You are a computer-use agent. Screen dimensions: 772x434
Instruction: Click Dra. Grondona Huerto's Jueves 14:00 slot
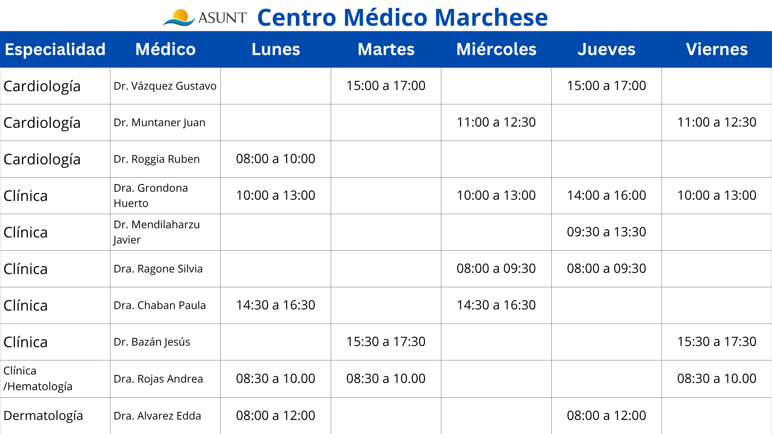click(606, 195)
